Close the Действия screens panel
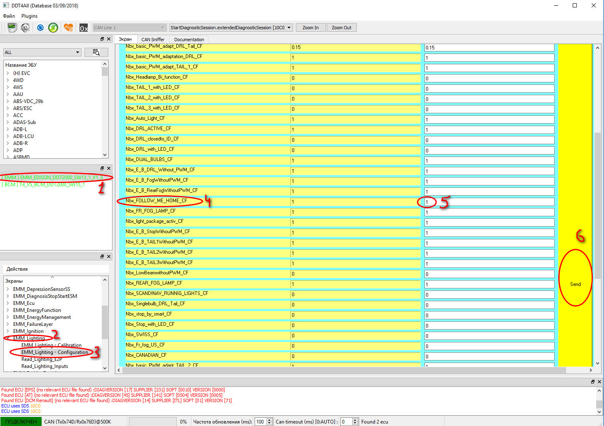The height and width of the screenshot is (426, 604). 109,256
